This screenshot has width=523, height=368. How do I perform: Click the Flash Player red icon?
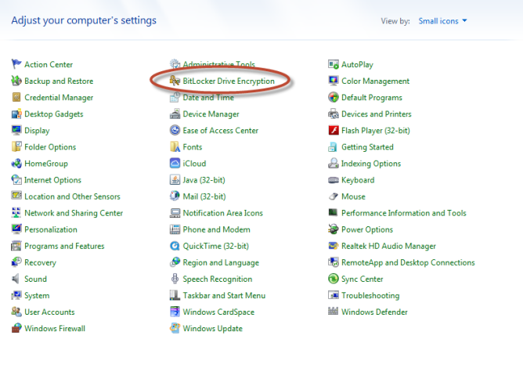(334, 130)
